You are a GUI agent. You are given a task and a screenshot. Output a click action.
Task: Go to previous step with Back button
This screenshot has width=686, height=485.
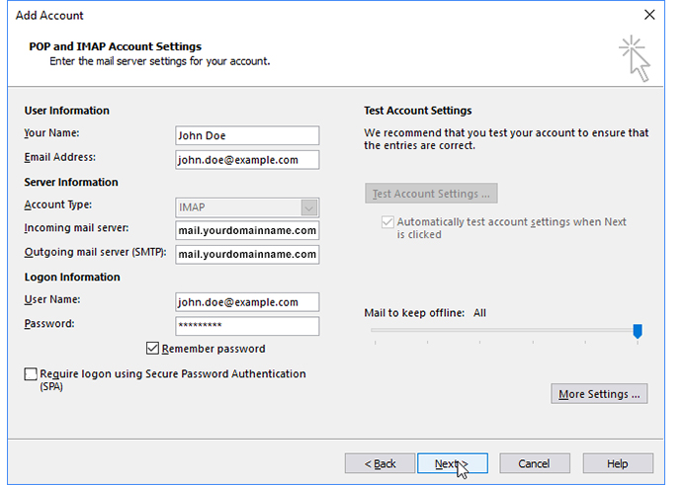pos(380,463)
